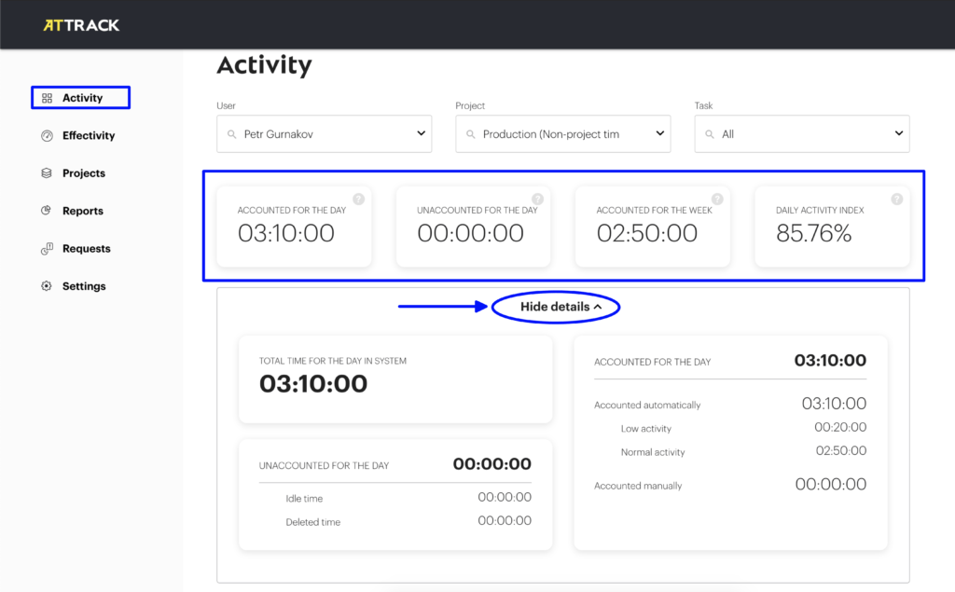Expand the User dropdown arrow
Screen dimensions: 955x592
tap(421, 133)
